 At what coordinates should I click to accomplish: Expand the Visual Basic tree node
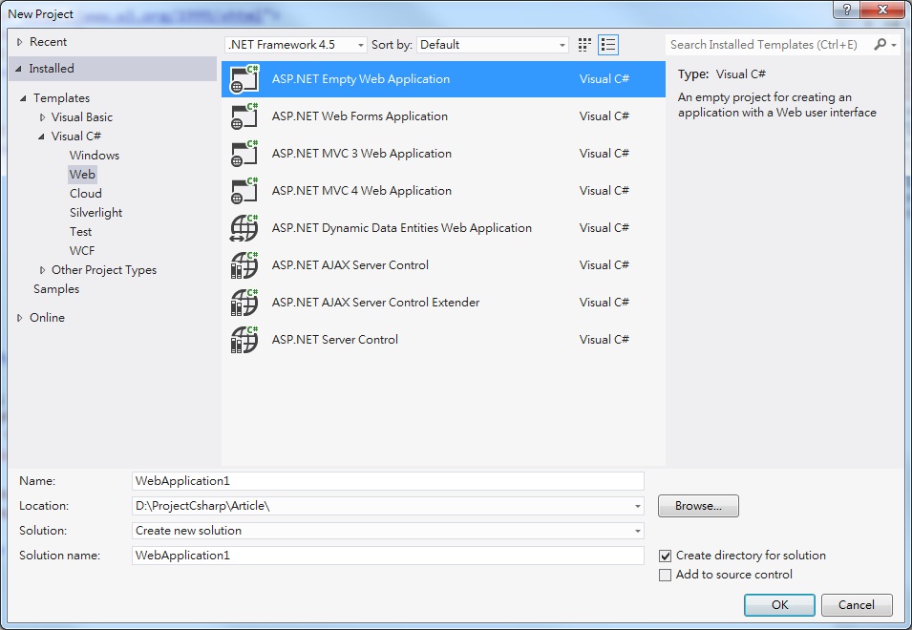point(42,117)
